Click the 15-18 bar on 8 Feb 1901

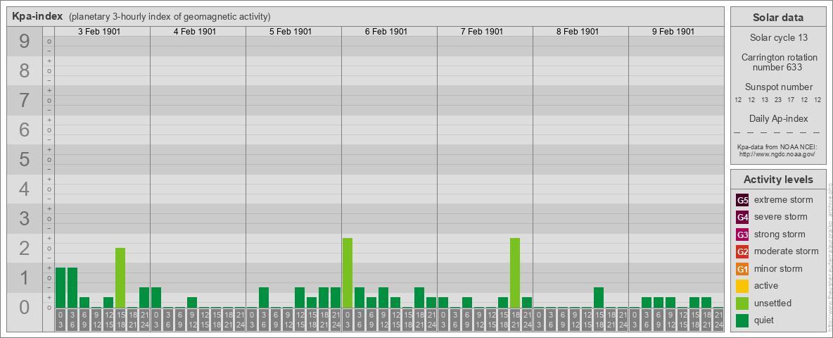[x=599, y=298]
